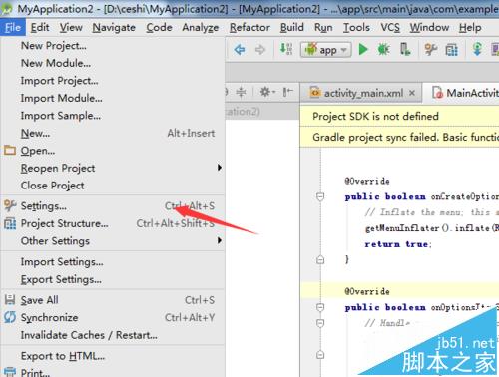This screenshot has width=499, height=377.
Task: Choose New Module menu entry
Action: pyautogui.click(x=113, y=63)
